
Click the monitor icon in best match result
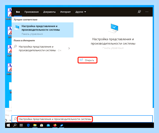click(17, 27)
